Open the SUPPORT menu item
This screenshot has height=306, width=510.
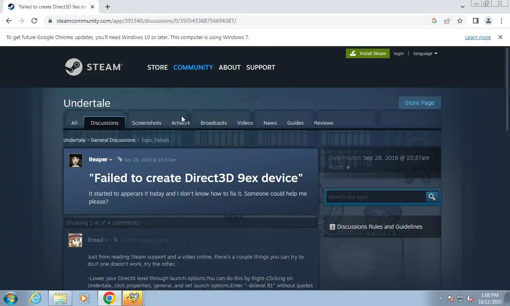tap(261, 67)
